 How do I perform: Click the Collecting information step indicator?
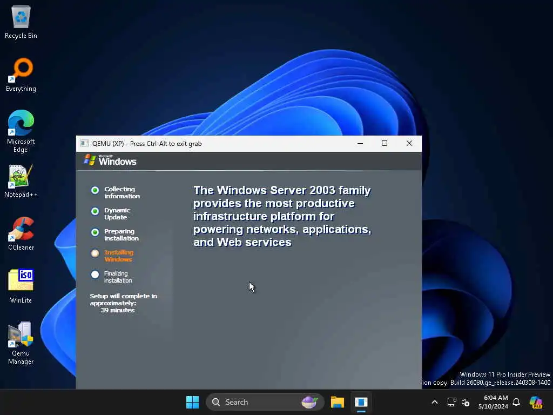pos(95,190)
